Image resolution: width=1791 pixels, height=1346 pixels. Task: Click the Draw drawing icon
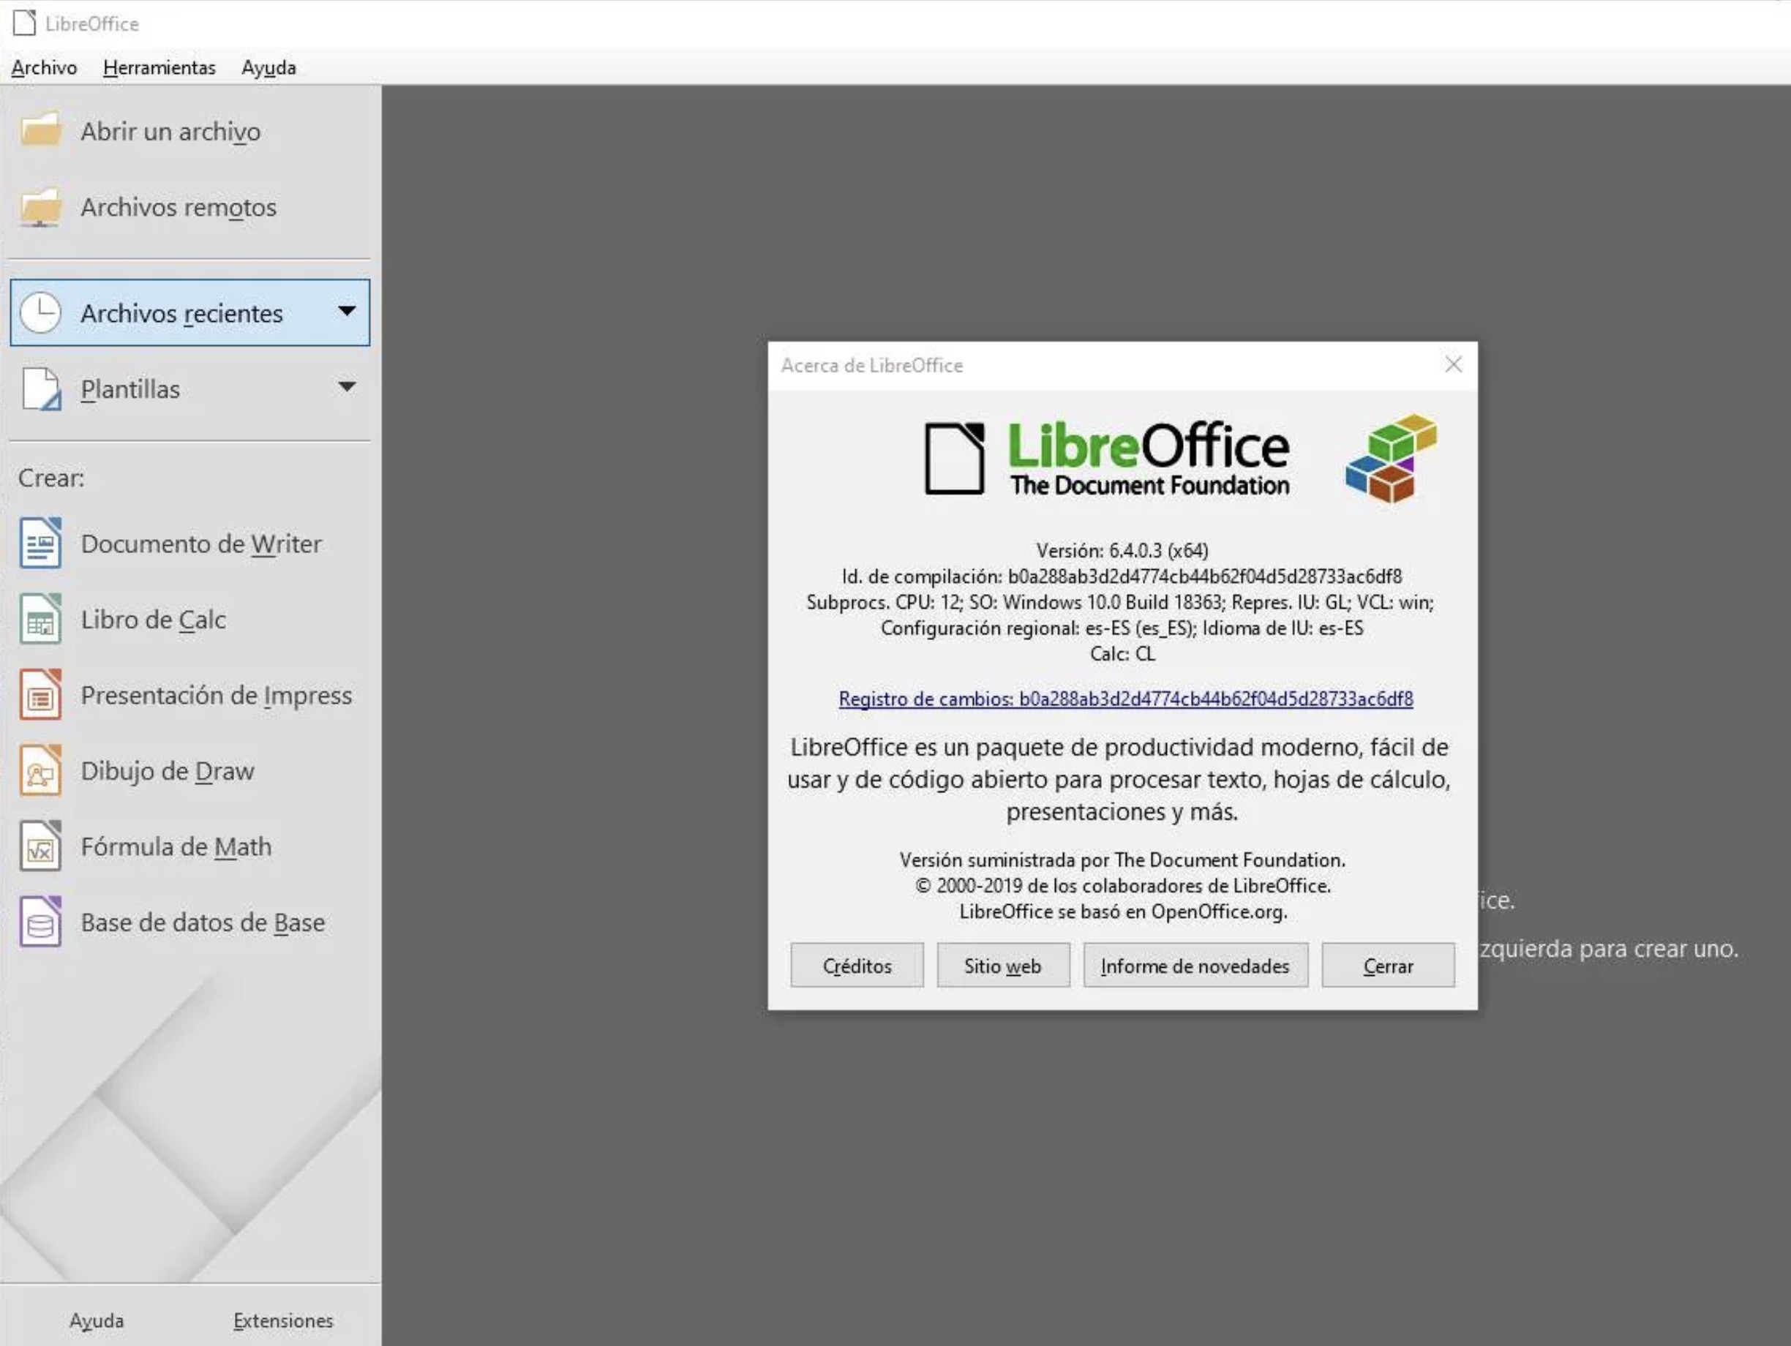click(x=40, y=770)
